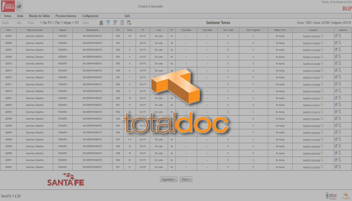Jump to last page with Final

186,179
